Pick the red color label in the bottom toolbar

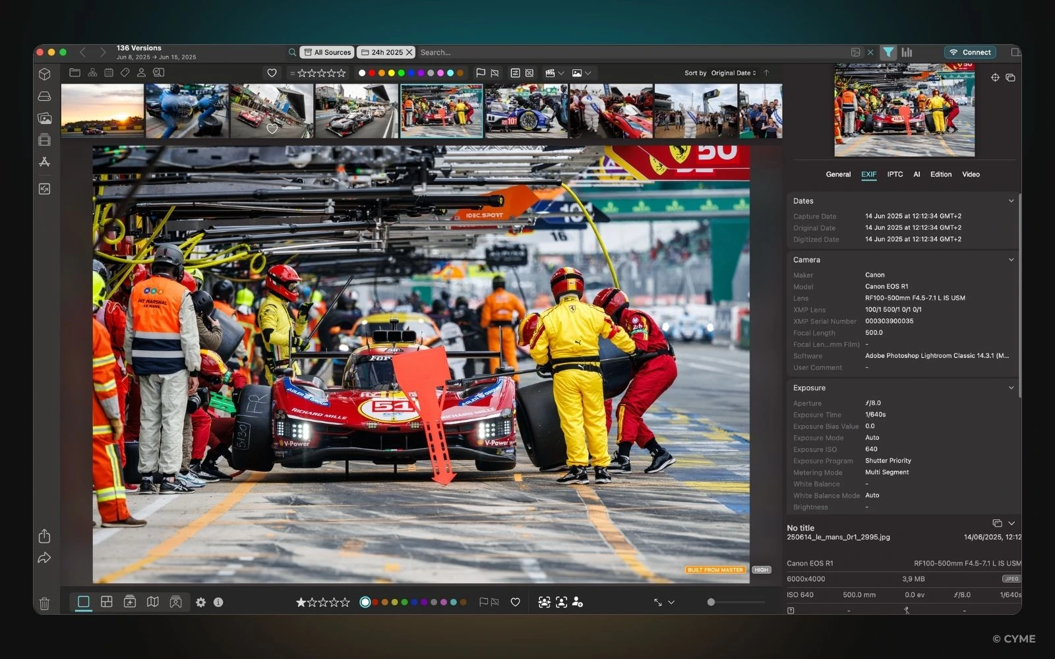[x=375, y=602]
